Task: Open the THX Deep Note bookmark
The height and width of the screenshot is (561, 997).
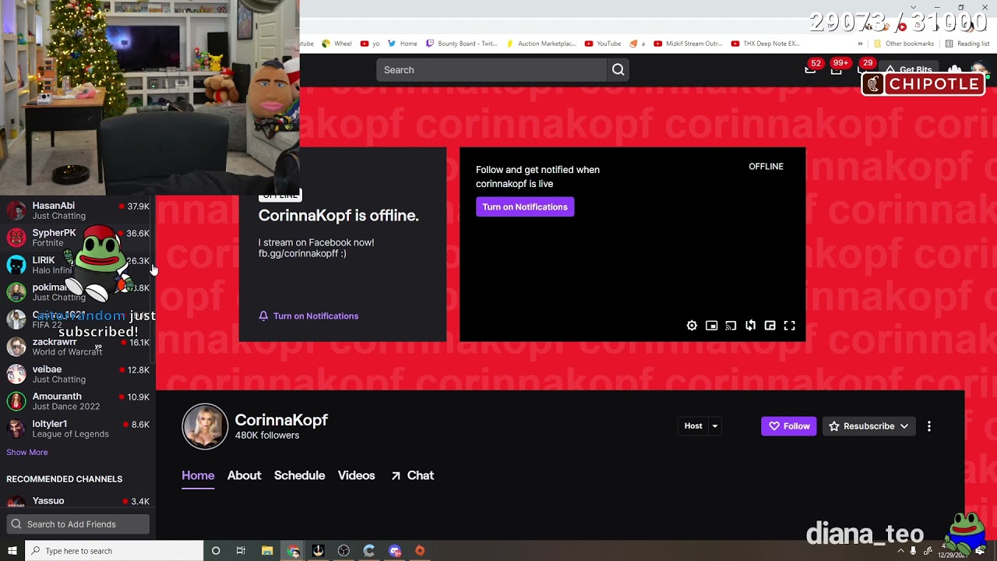Action: 765,44
